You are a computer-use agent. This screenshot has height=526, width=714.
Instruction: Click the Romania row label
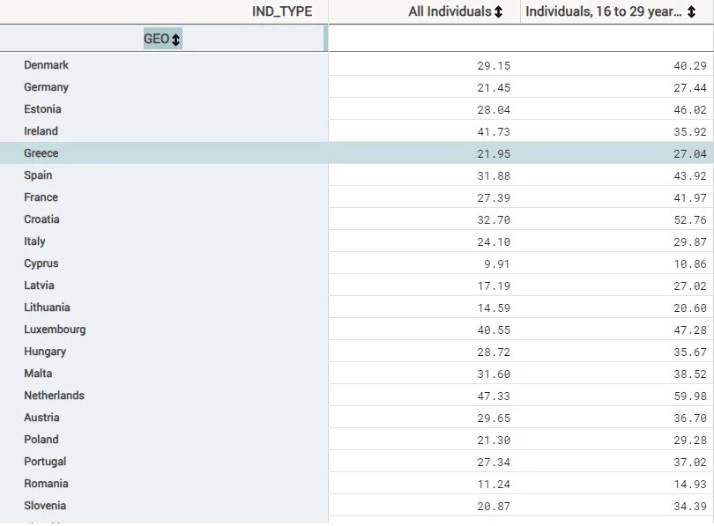[46, 484]
